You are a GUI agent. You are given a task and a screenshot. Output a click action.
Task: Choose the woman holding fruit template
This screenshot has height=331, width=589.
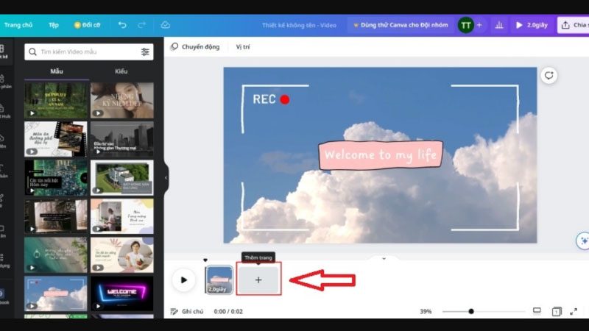pos(121,255)
